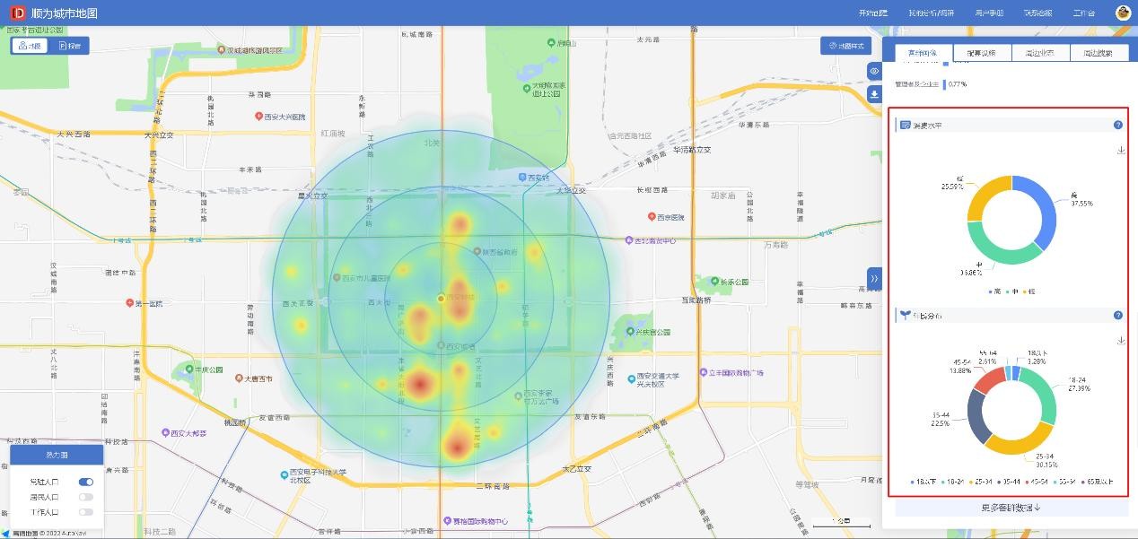Viewport: 1138px width, 539px height.
Task: Disable 常驻人口 heatmap switch
Action: pos(86,482)
